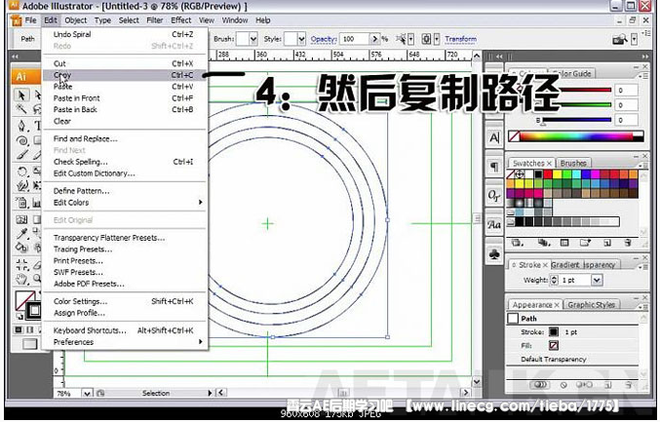Screen dimensions: 660x422
Task: Choose Undo Spiral
Action: pos(125,34)
